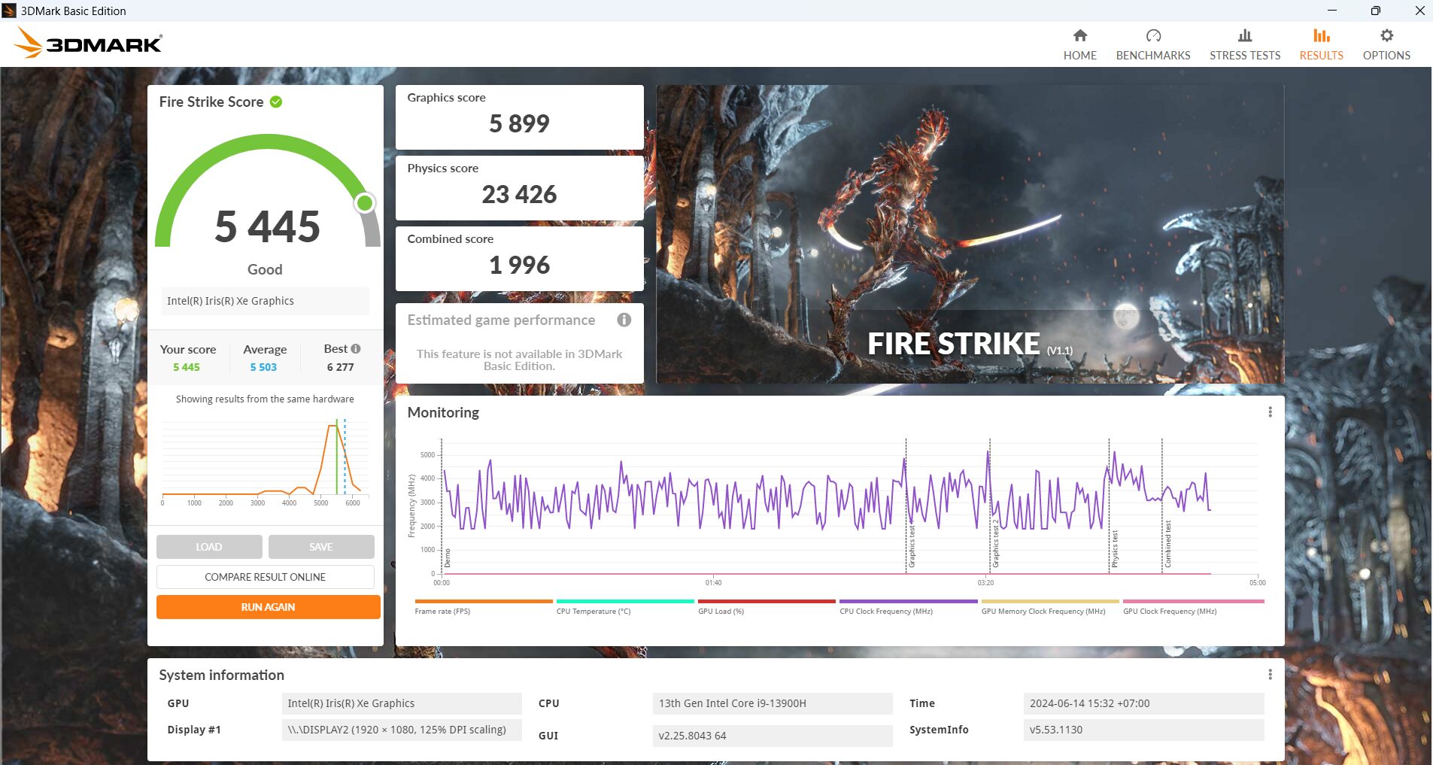Select the RESULTS tab
1433x765 pixels.
[1321, 45]
